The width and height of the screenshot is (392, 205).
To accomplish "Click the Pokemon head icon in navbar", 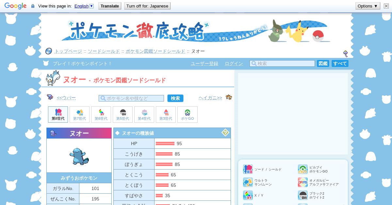I will click(x=46, y=63).
